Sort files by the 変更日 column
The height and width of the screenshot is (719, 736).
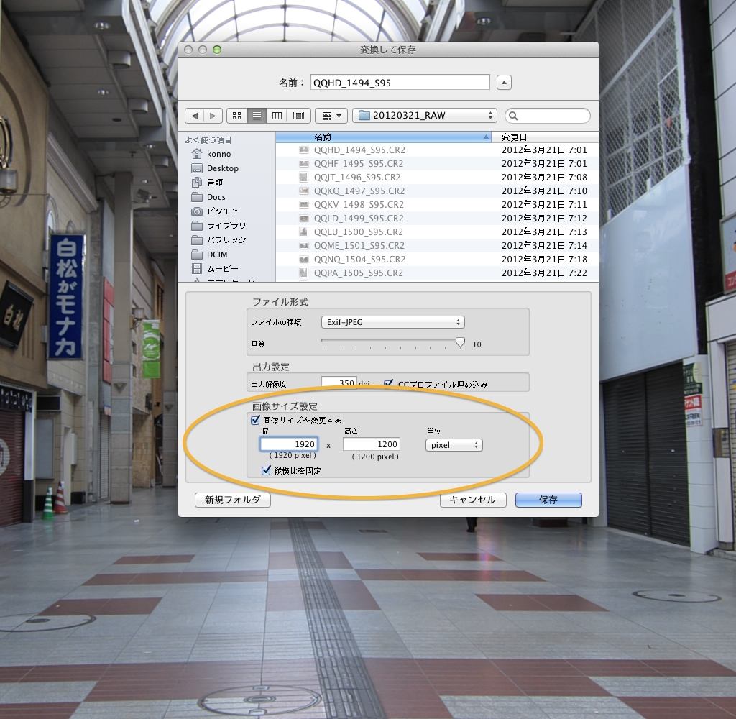tap(546, 137)
